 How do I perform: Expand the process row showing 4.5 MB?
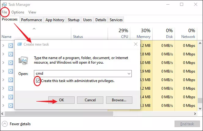(3, 80)
